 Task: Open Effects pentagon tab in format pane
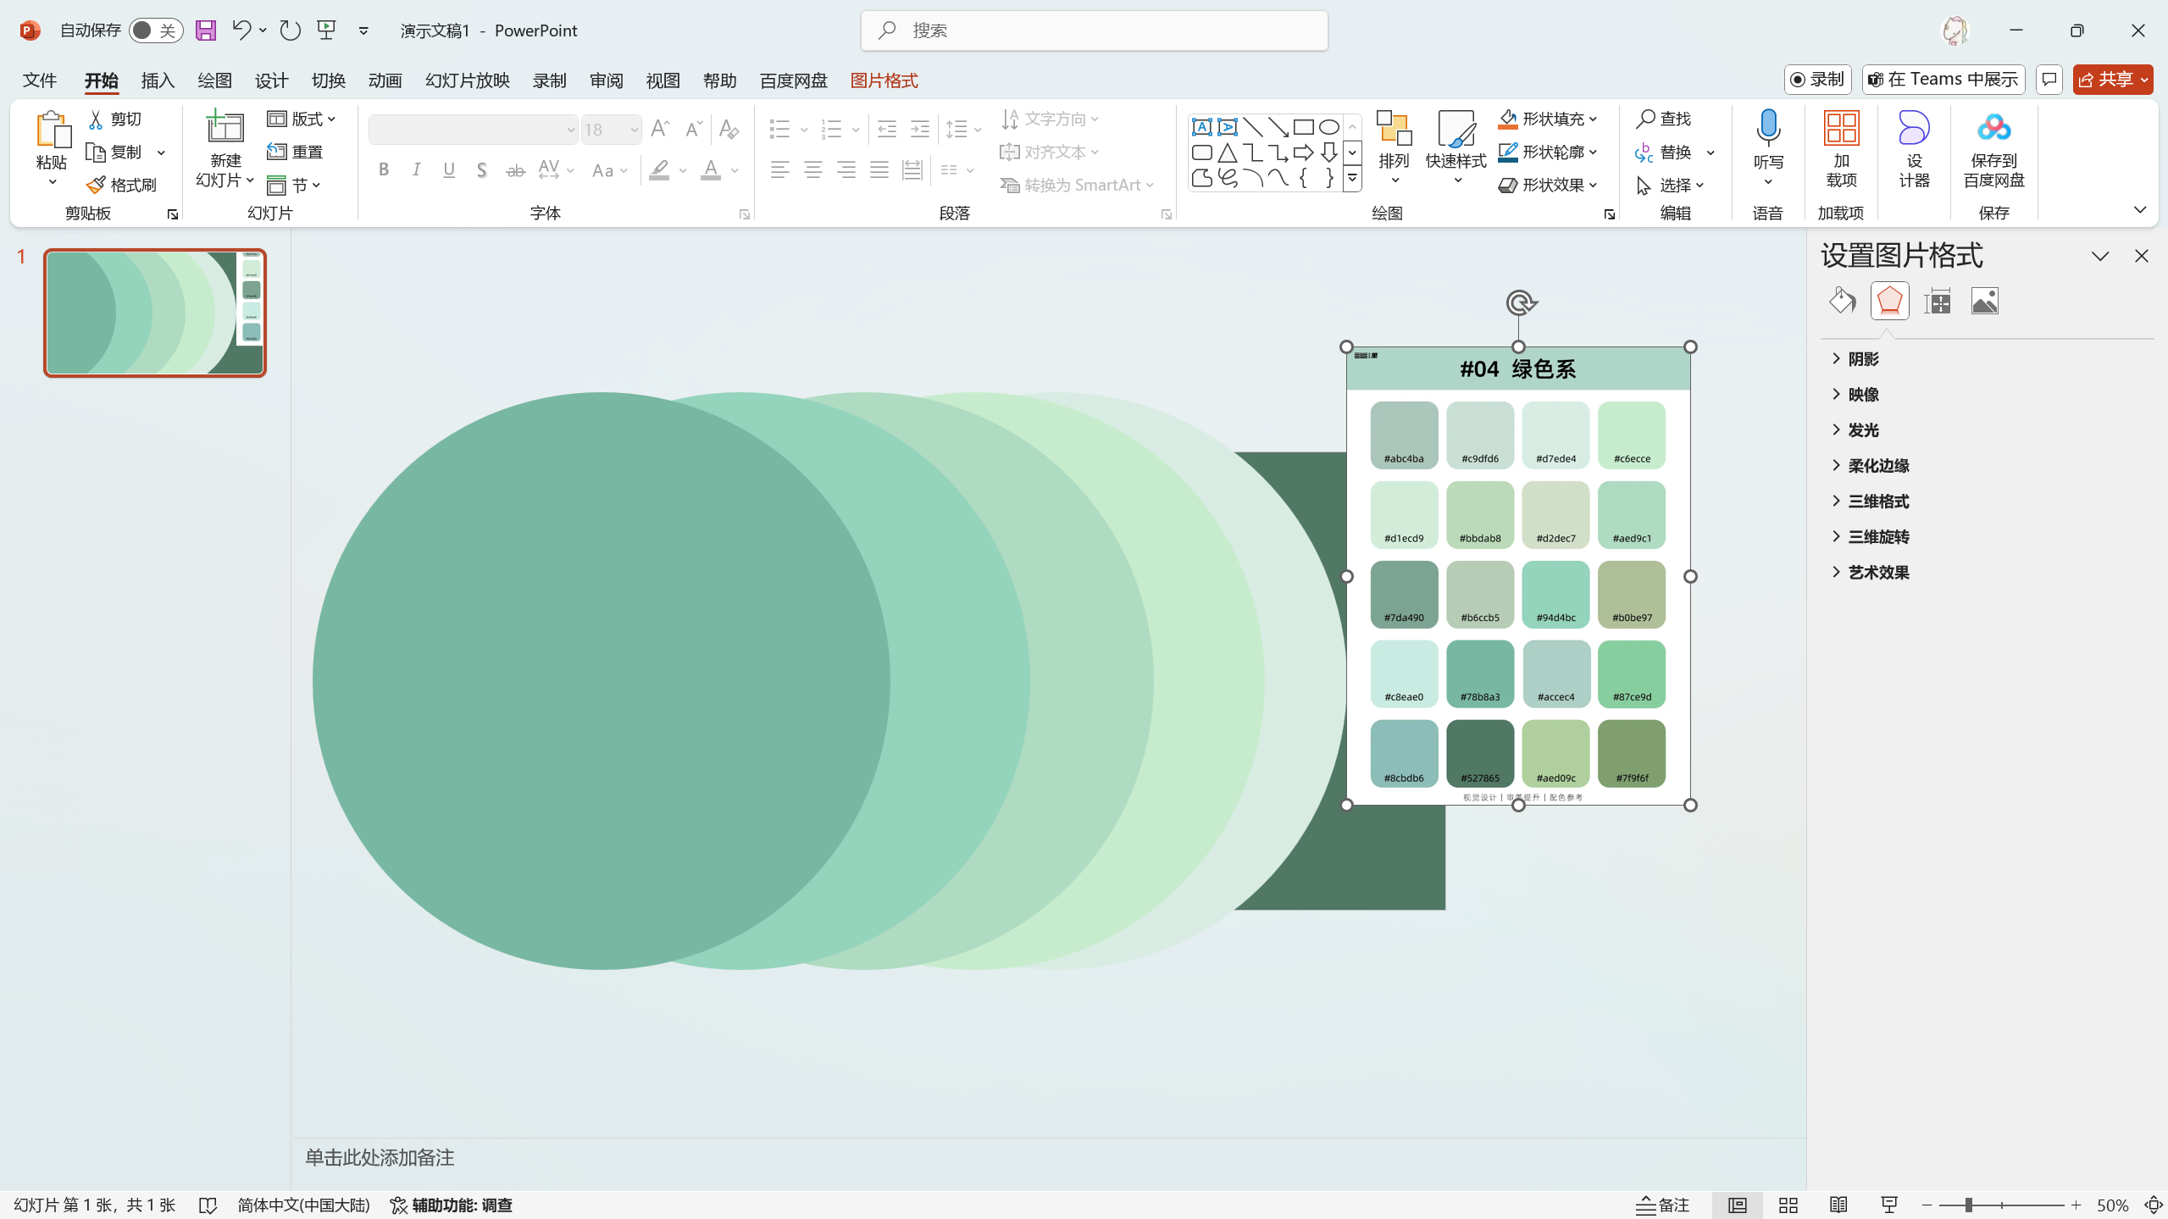coord(1889,301)
